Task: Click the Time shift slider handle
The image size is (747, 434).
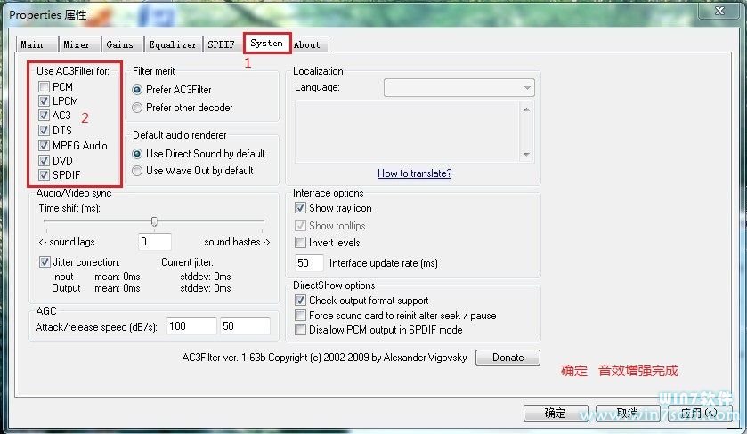Action: 154,221
